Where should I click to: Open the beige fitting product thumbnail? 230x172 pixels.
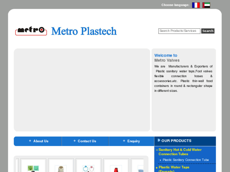(x=61, y=169)
